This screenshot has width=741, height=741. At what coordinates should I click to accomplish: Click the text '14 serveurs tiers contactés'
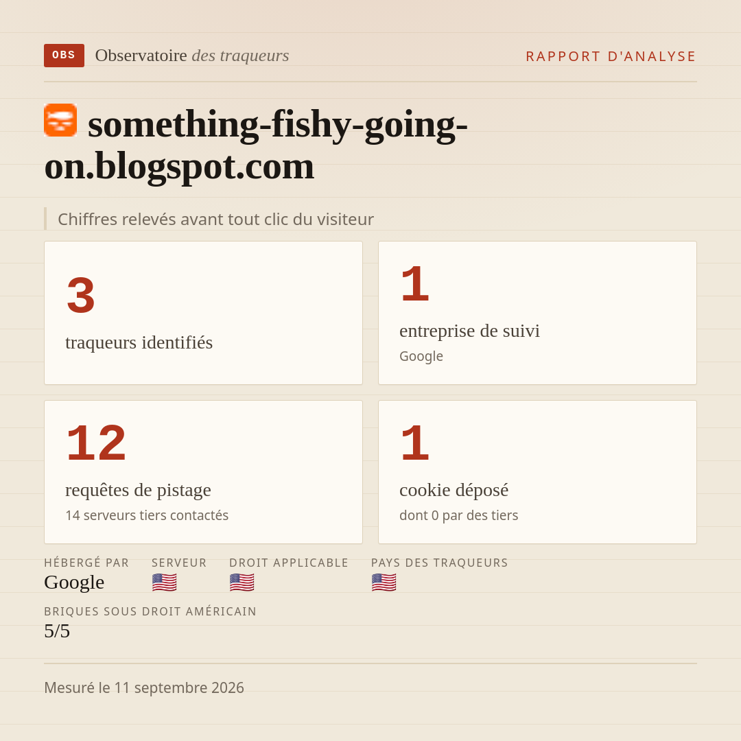(x=147, y=515)
